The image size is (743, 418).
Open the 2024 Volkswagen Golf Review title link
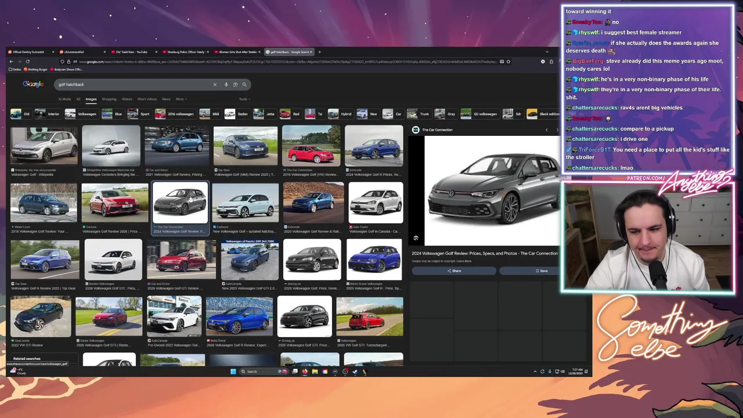click(485, 254)
